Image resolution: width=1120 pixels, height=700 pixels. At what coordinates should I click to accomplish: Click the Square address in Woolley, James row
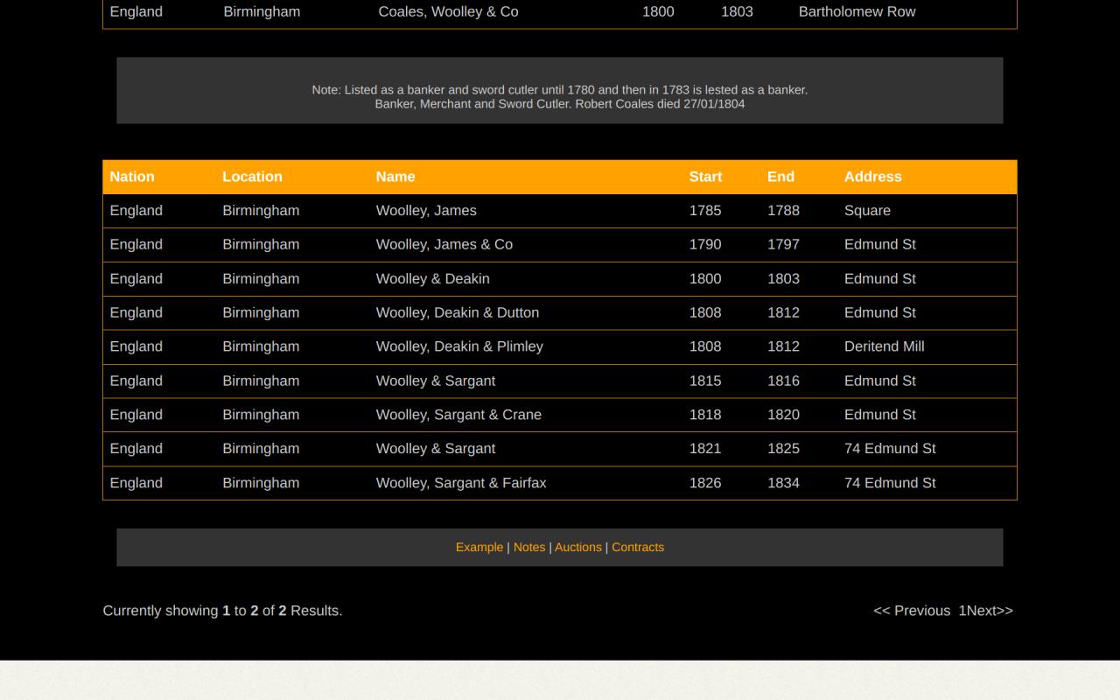(x=867, y=211)
